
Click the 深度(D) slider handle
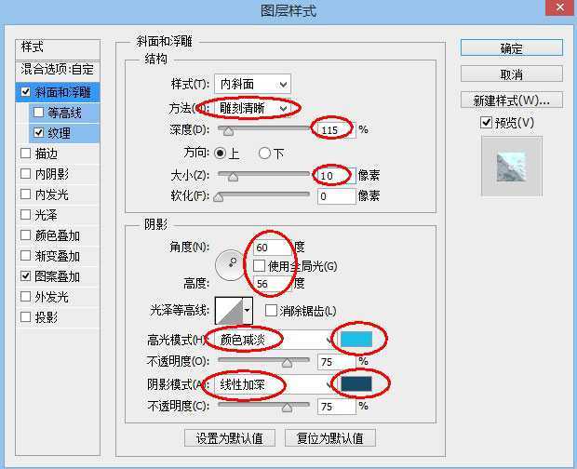[229, 131]
